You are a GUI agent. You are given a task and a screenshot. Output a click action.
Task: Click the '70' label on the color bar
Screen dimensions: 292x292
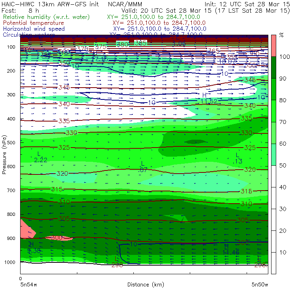point(283,122)
